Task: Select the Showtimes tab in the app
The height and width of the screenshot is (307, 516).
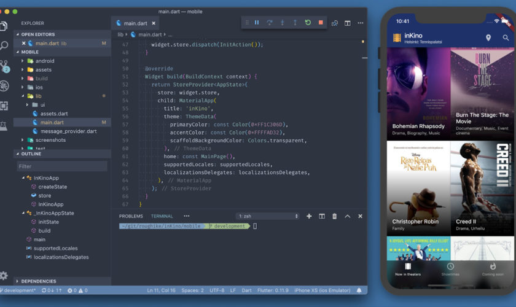Action: tap(450, 270)
